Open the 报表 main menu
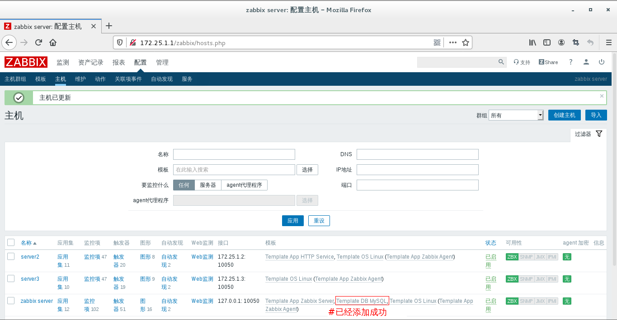 (119, 62)
